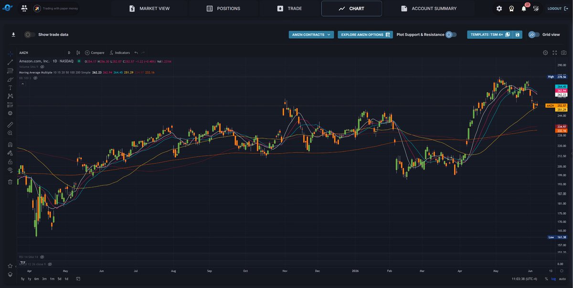Select the crosshair cursor tool
Viewport: 573px width, 288px height.
[x=10, y=53]
